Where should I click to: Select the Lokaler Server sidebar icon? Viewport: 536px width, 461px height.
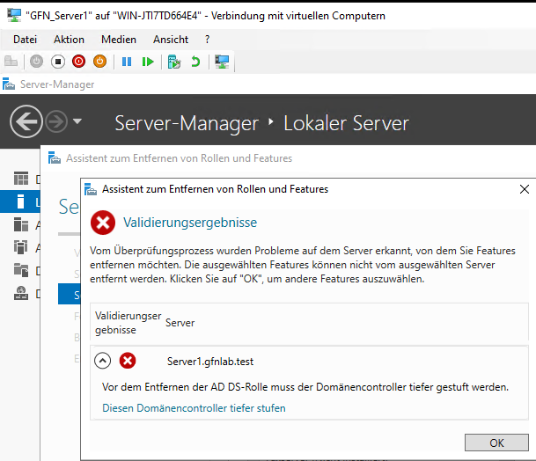coord(20,202)
